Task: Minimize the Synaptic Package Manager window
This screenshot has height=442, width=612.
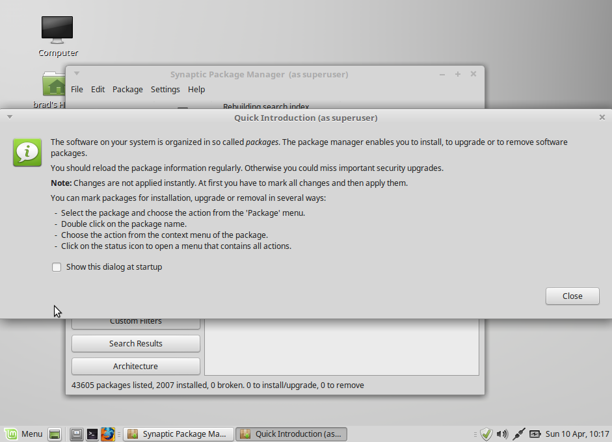Action: pos(442,74)
